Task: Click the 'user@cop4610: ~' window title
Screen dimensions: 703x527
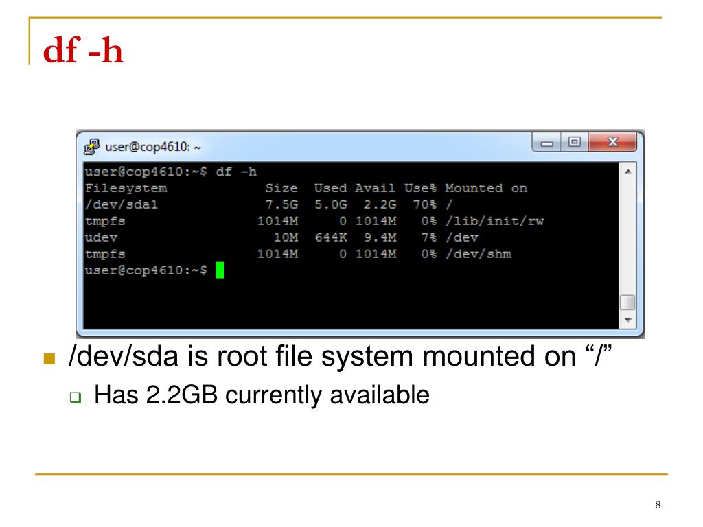Action: [153, 147]
